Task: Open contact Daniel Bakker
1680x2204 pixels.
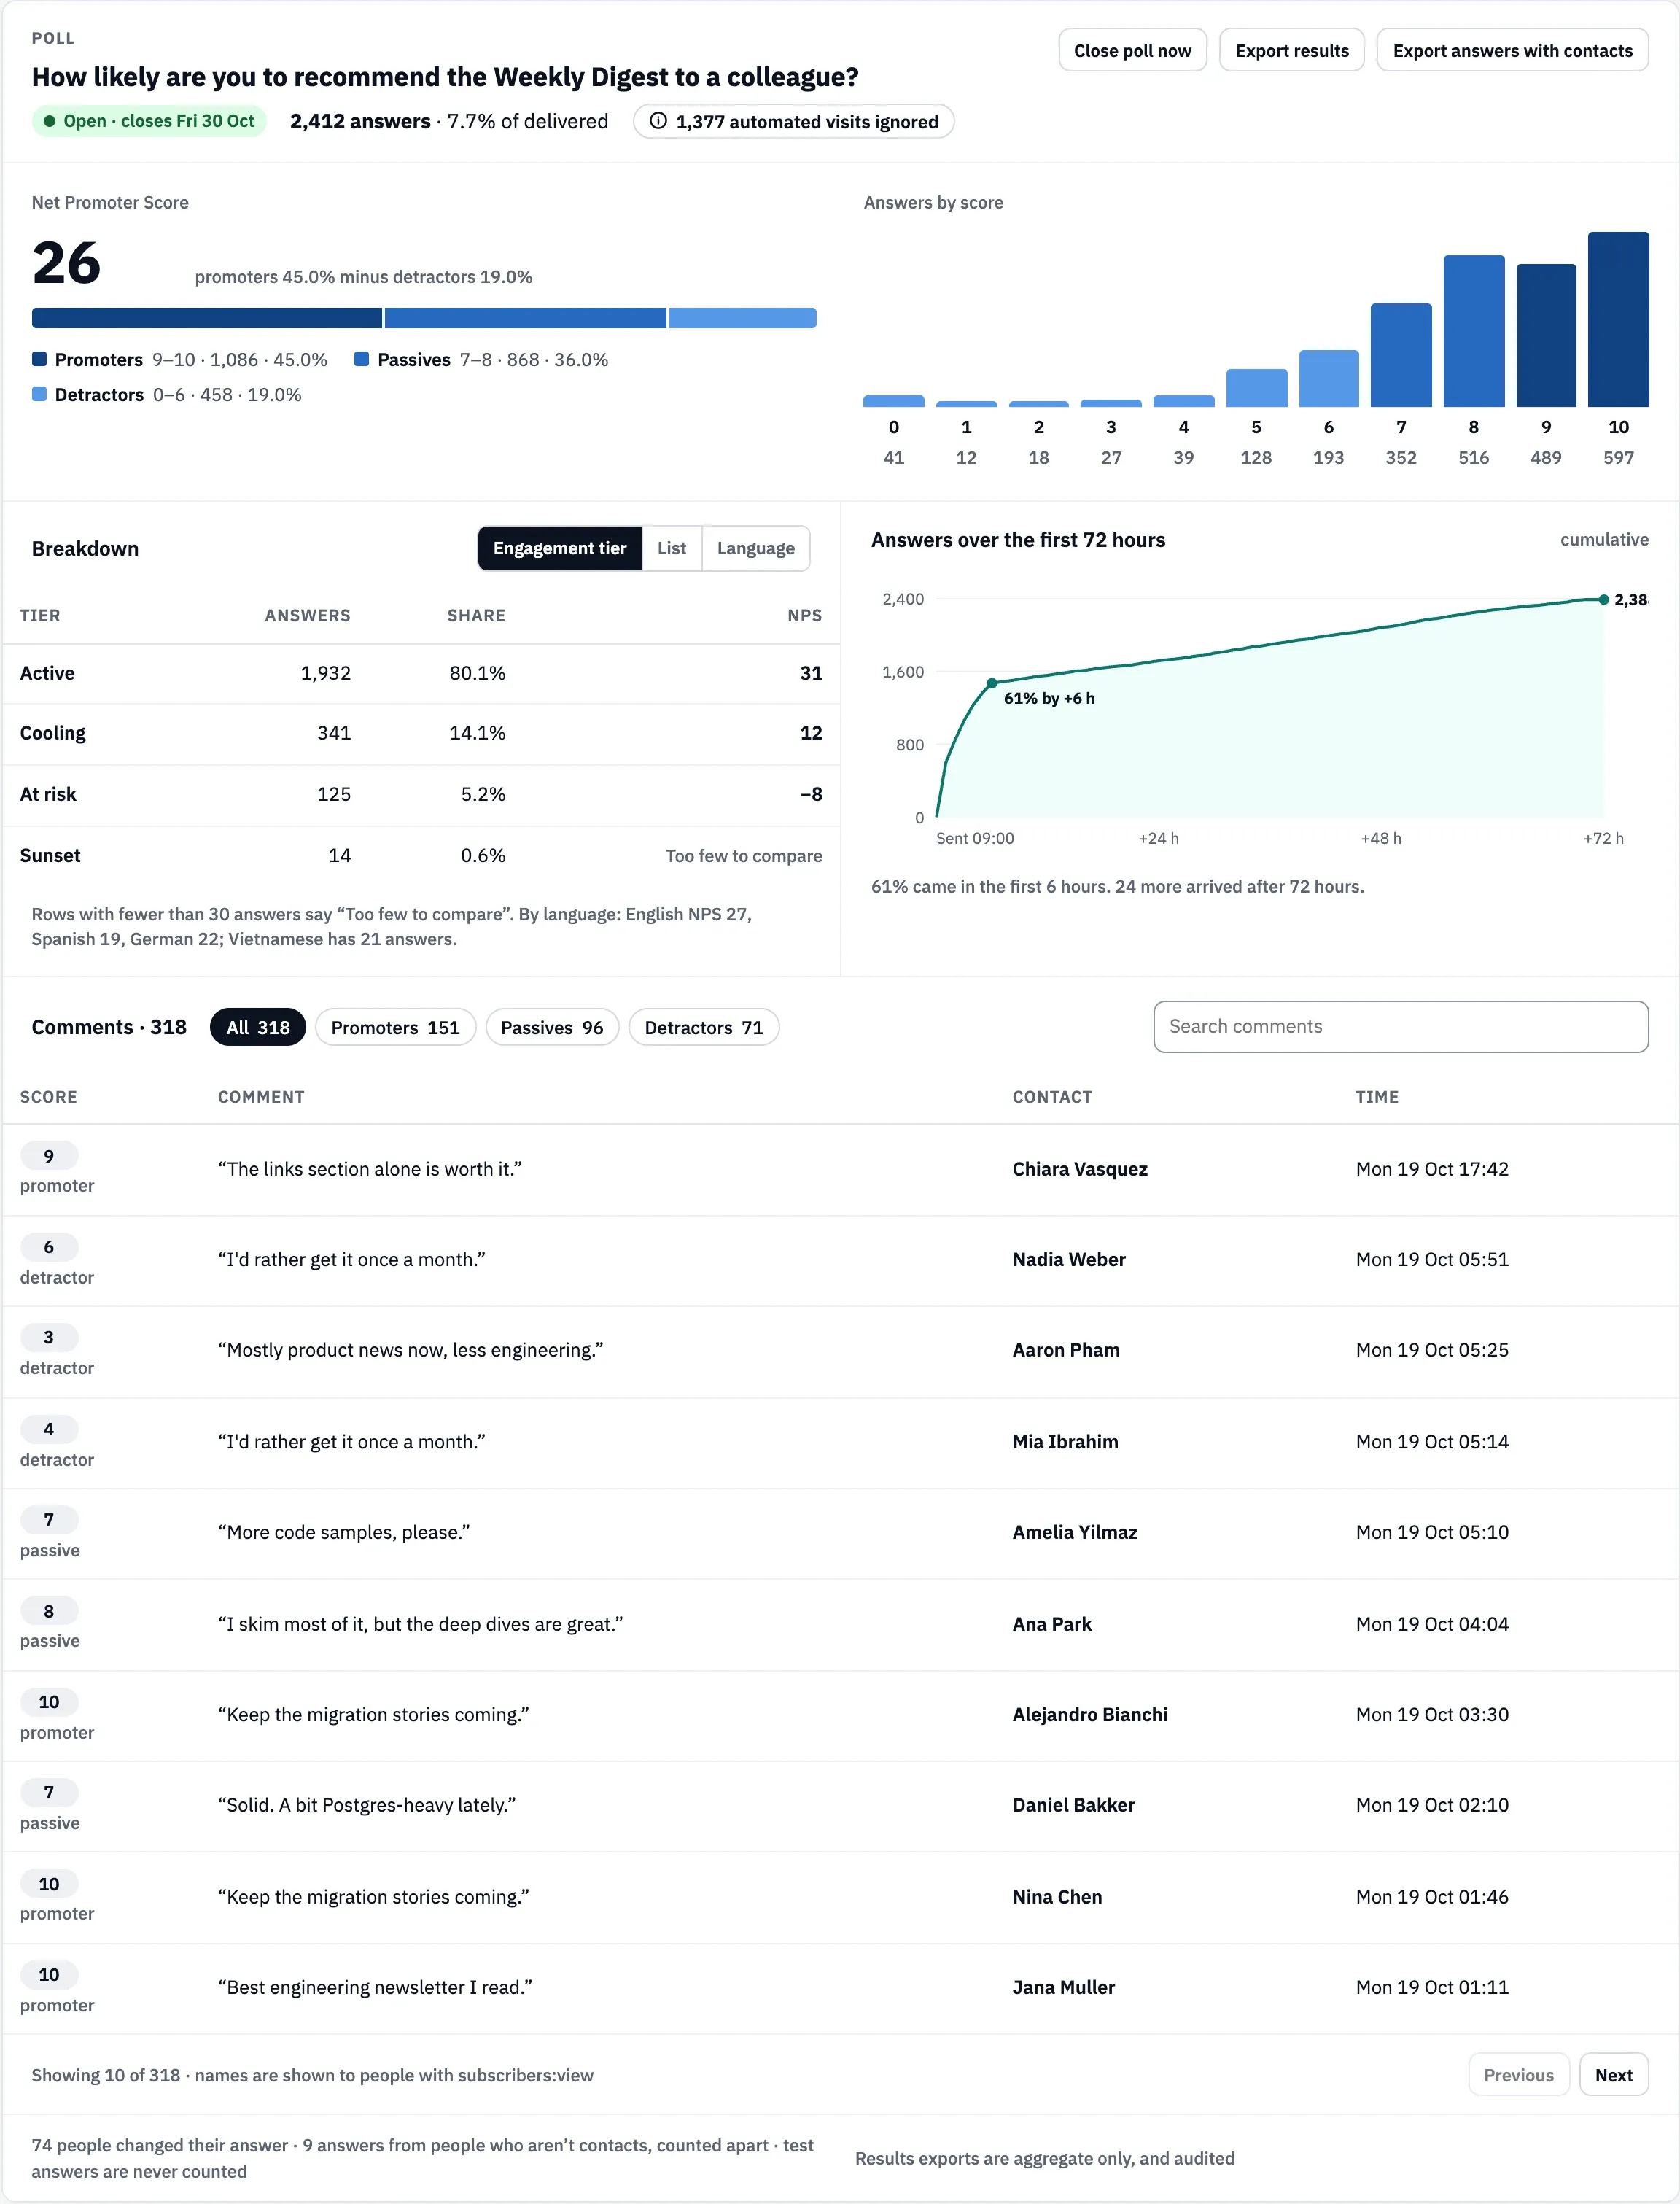Action: tap(1073, 1804)
